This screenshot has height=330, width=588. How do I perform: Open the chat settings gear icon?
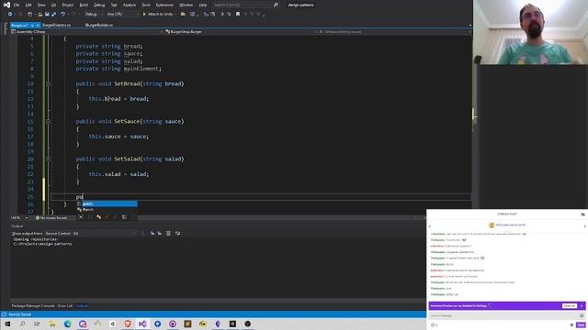coord(571,324)
